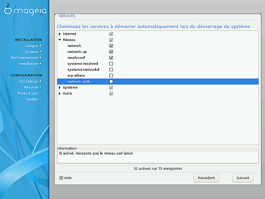Disable the resolvconf service checkbox

(111, 58)
